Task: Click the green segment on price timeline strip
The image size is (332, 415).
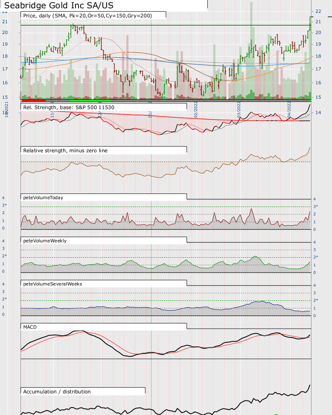Action: click(90, 100)
